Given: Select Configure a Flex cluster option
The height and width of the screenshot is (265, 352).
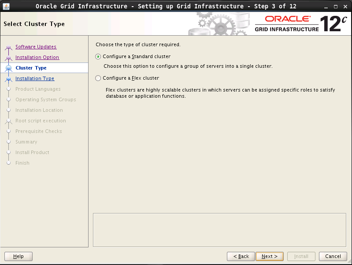Looking at the screenshot, I should tap(98, 78).
